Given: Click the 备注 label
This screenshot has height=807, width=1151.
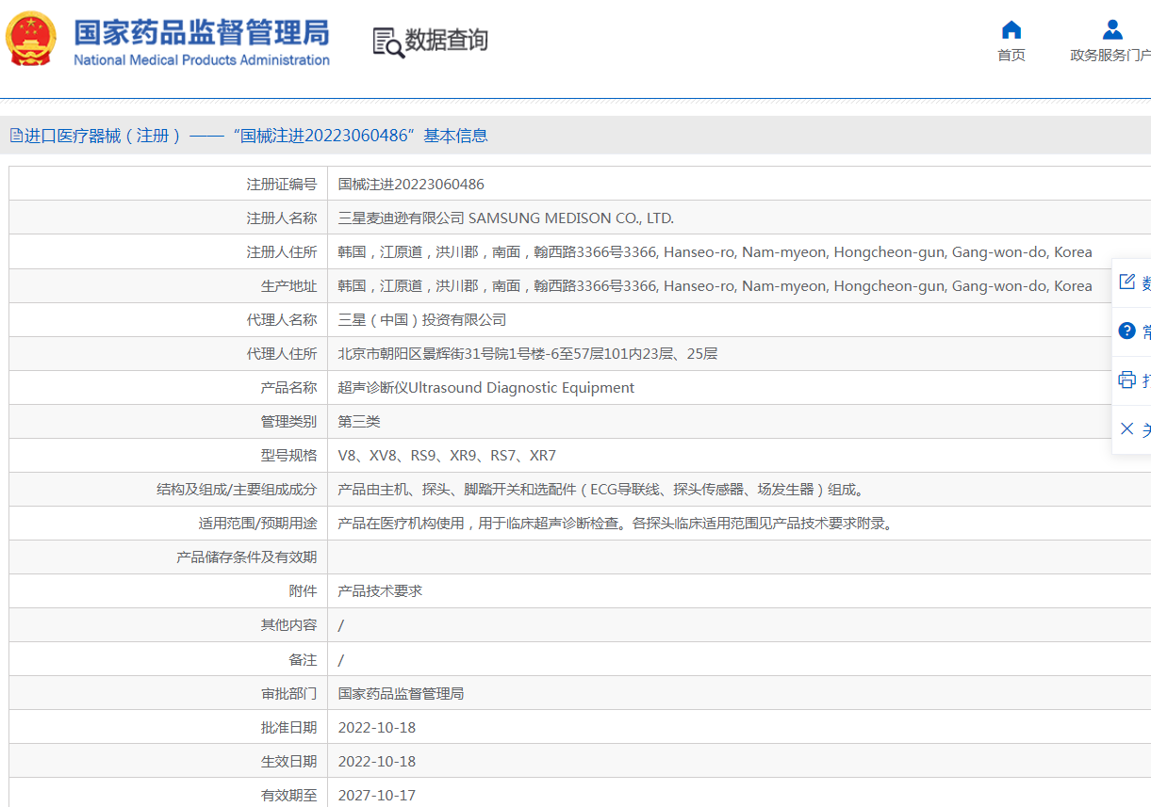Looking at the screenshot, I should coord(303,660).
